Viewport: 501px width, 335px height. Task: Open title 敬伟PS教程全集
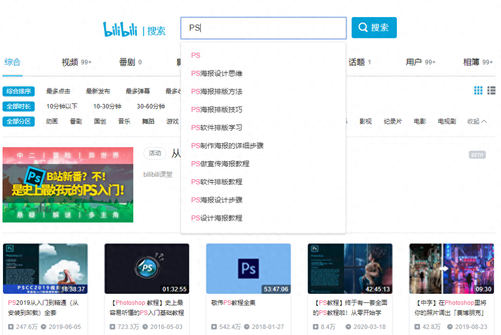233,302
